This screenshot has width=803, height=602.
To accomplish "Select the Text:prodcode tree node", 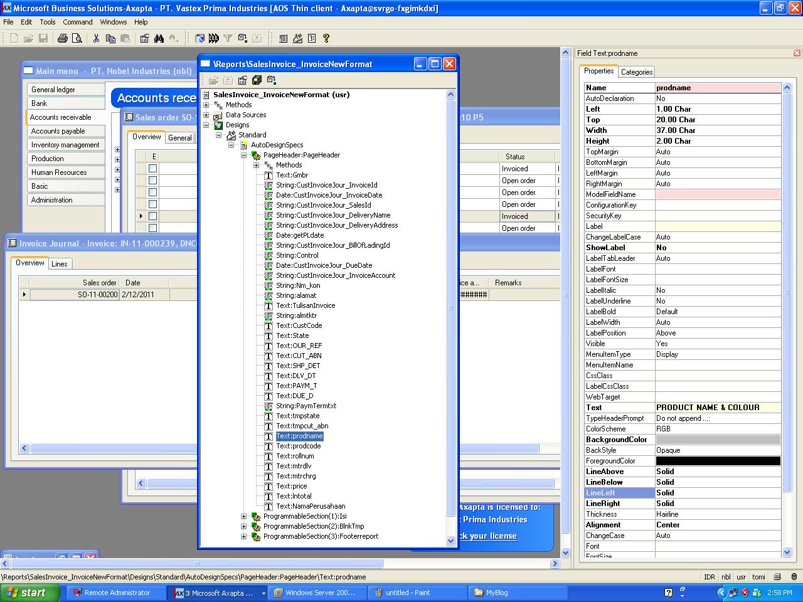I will 298,446.
